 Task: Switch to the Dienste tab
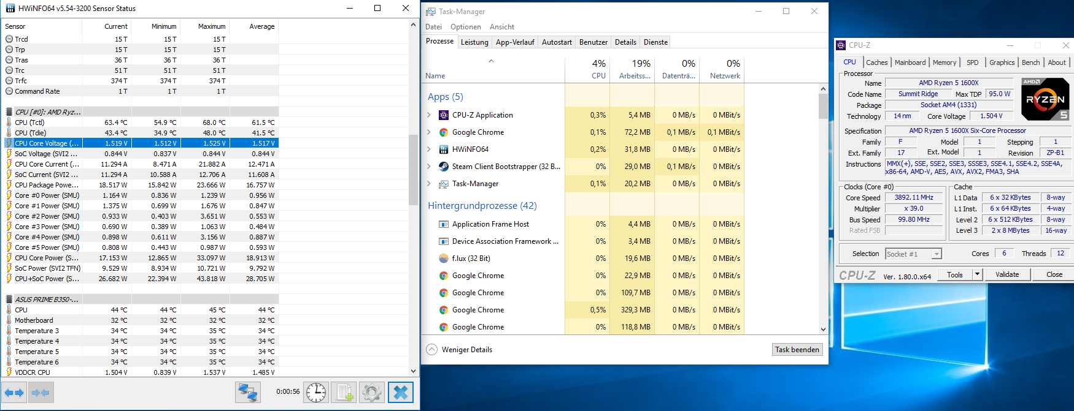(655, 42)
